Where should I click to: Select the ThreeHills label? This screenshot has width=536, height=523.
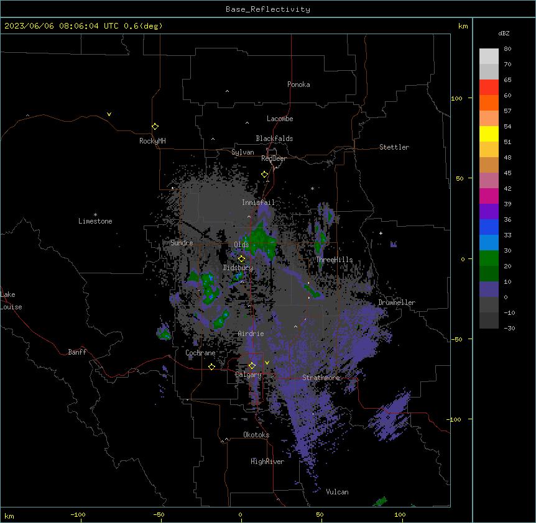pos(334,260)
